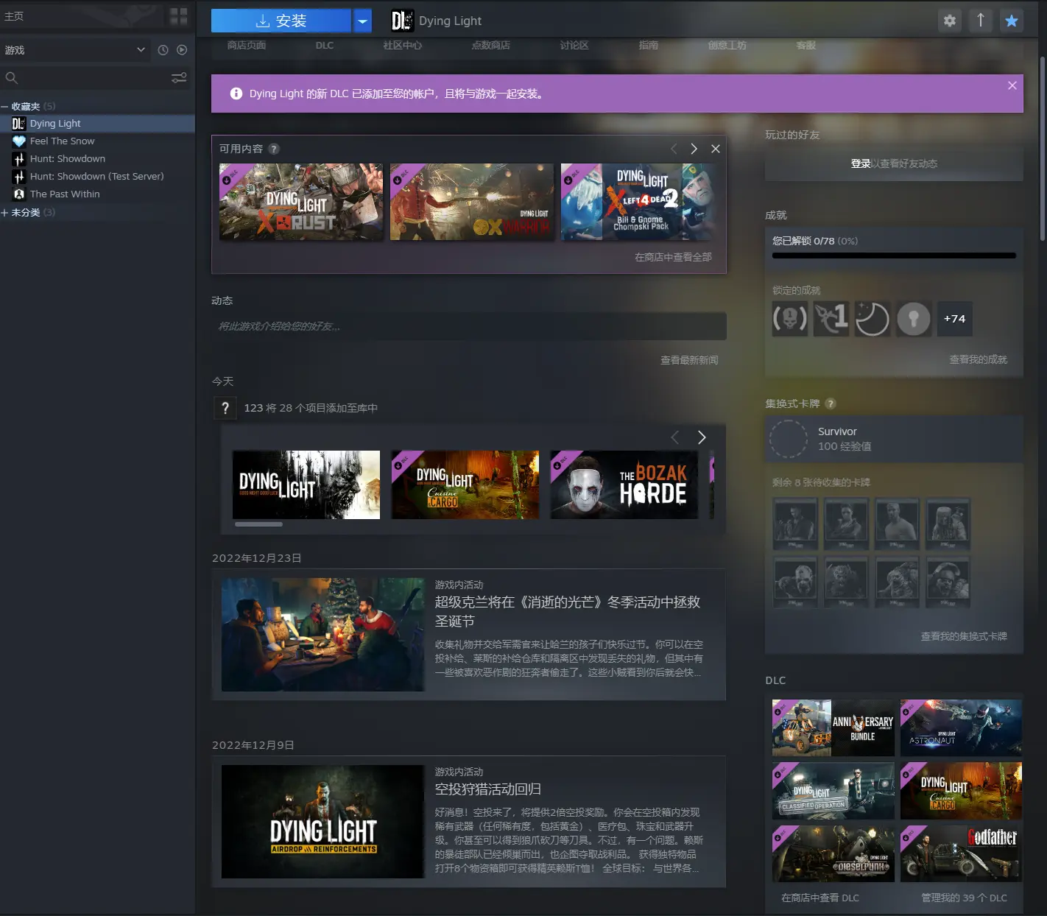Open Astronaut DLC thumbnail

[x=961, y=727]
